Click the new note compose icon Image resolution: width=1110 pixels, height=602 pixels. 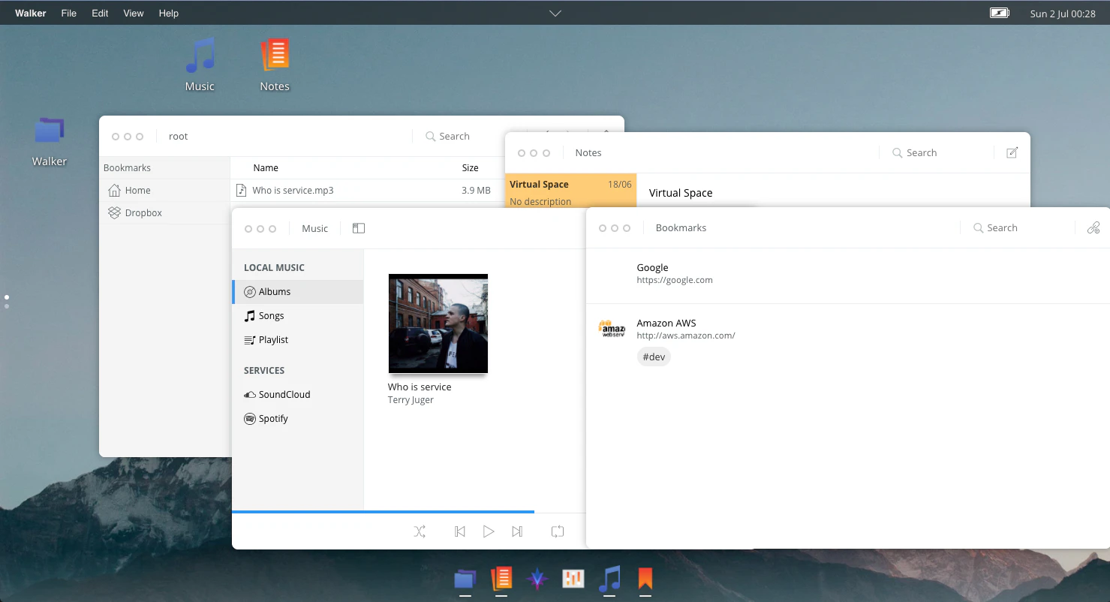click(x=1012, y=152)
